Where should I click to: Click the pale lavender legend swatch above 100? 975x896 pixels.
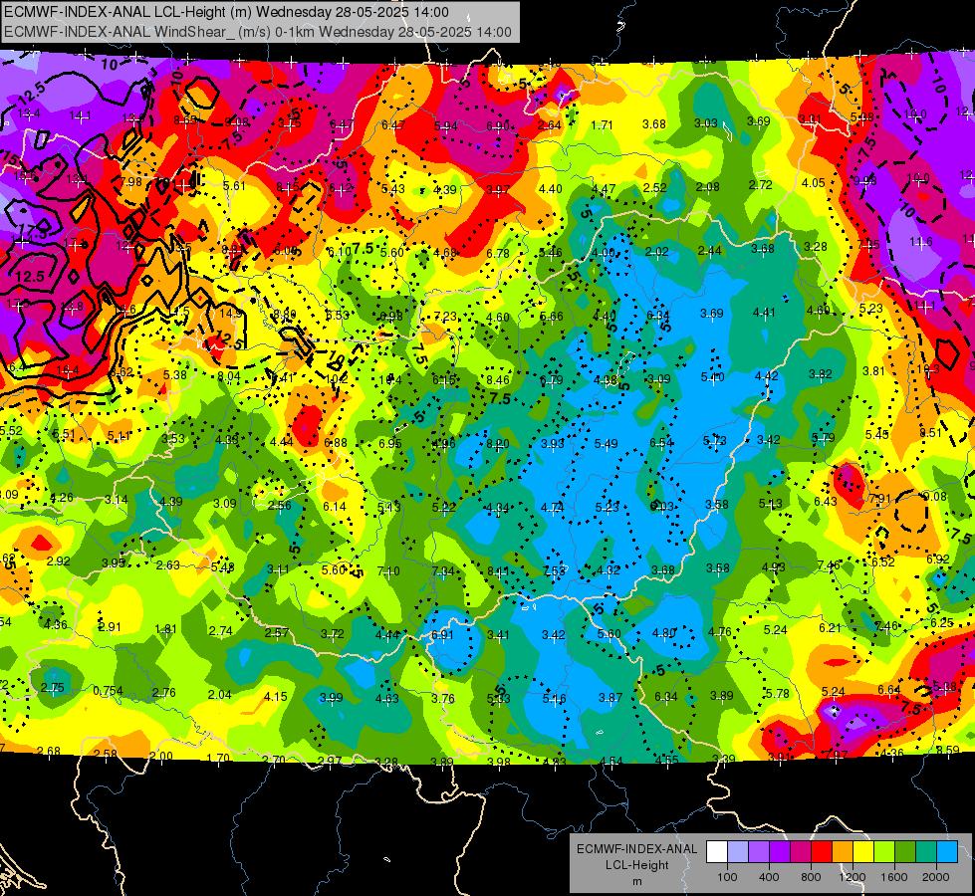[x=738, y=852]
